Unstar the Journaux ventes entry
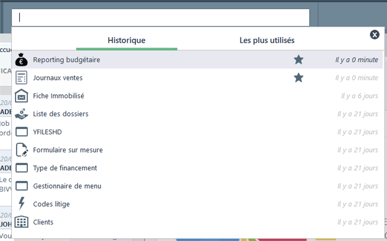Image resolution: width=387 pixels, height=241 pixels. pyautogui.click(x=299, y=77)
